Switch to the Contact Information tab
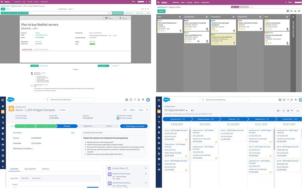Image resolution: width=302 pixels, height=189 pixels. [x=41, y=50]
